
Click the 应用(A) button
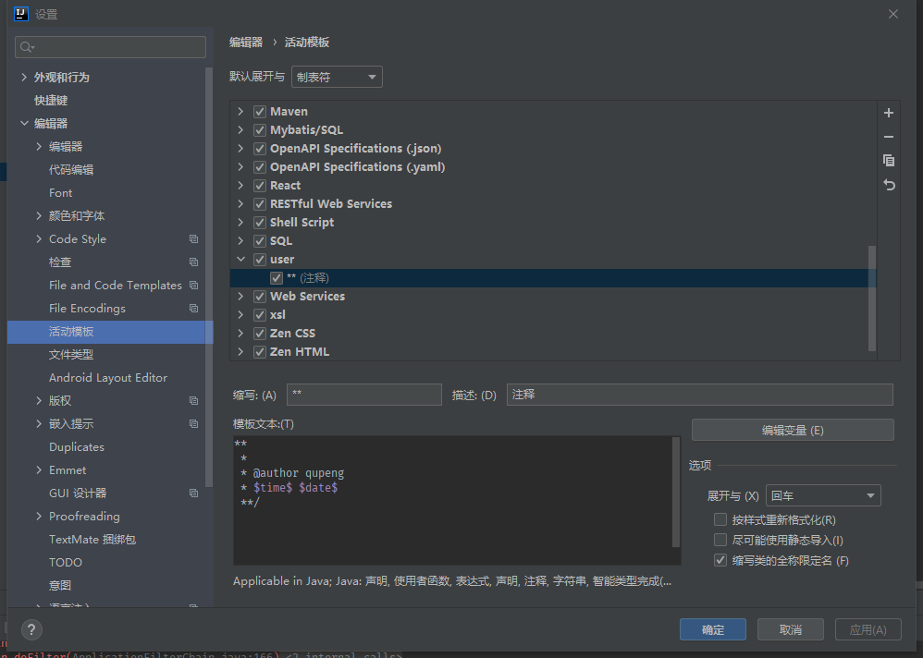(x=868, y=629)
